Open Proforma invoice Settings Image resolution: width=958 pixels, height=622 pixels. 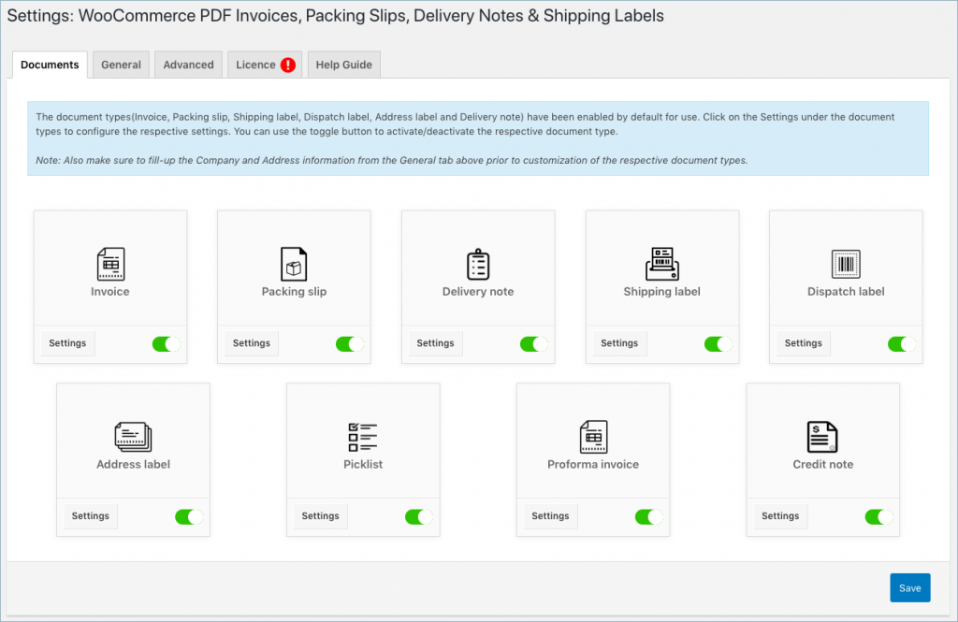[550, 516]
